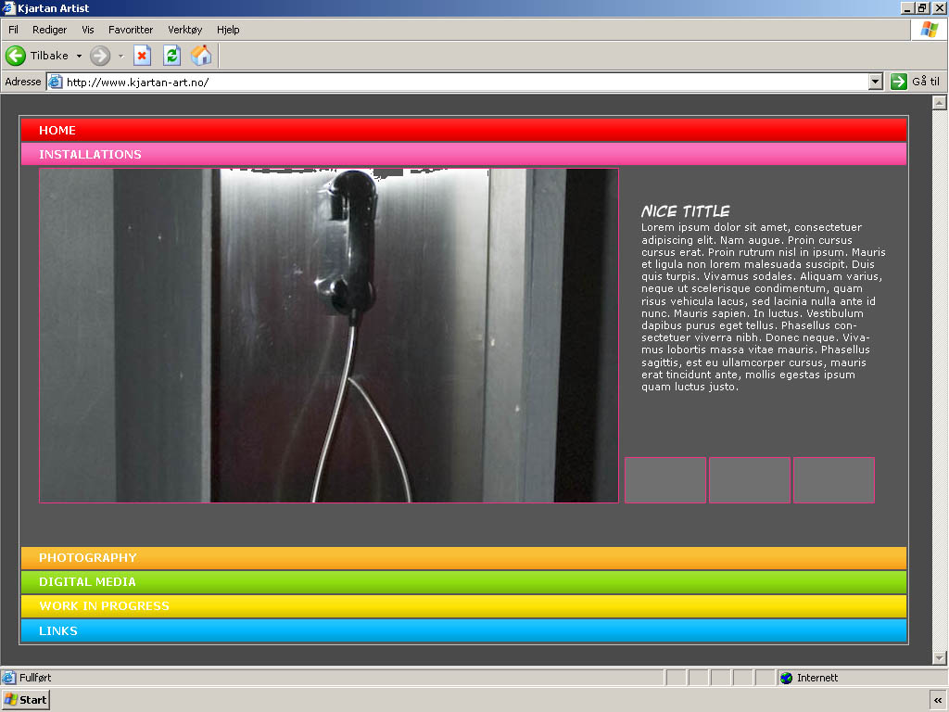Click the scrollbar up arrow
Image resolution: width=949 pixels, height=712 pixels.
coord(939,102)
